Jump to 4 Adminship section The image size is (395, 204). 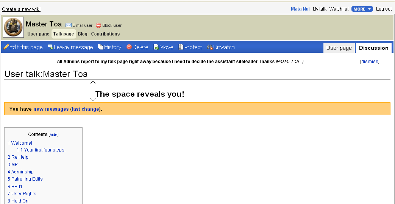20,172
